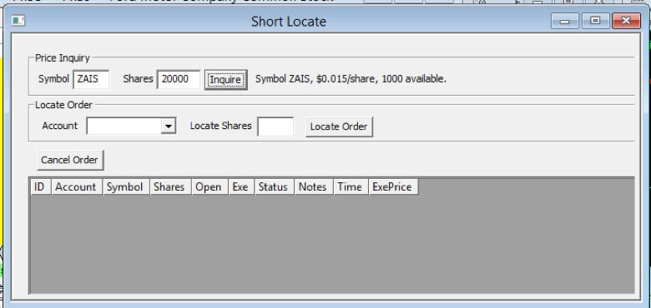Viewport: 651px width, 308px height.
Task: Click the Inquire button
Action: (226, 79)
